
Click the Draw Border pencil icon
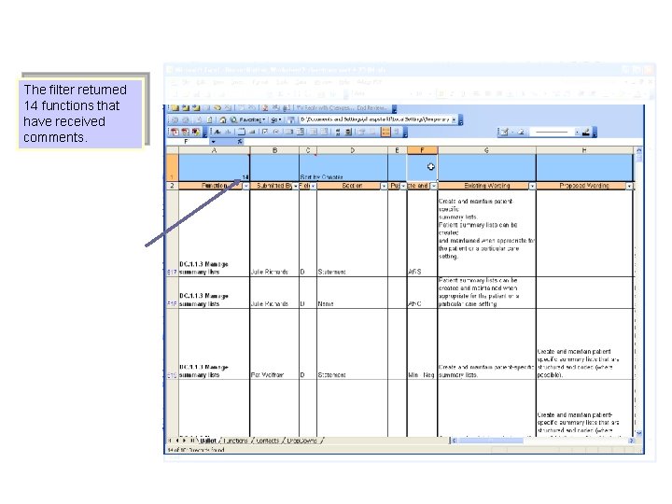(x=504, y=132)
